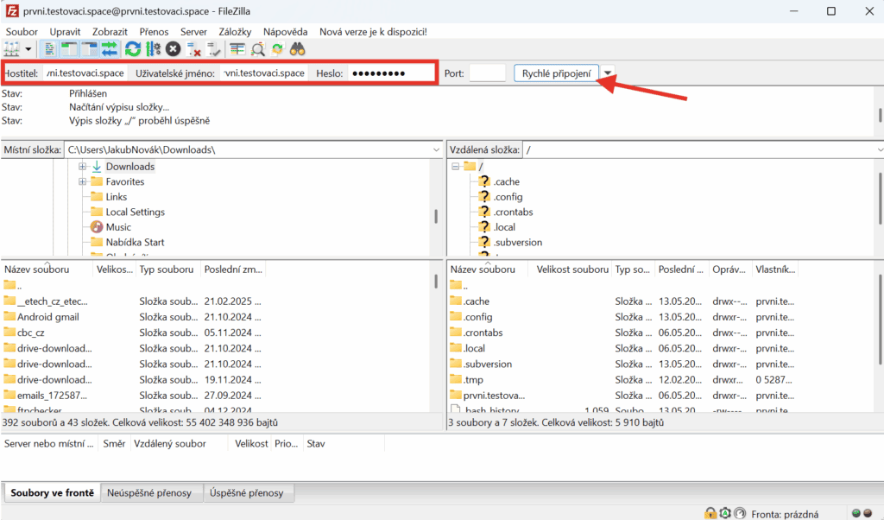Click the Rychlé připojení button
Viewport: 884px width, 520px height.
pyautogui.click(x=557, y=73)
